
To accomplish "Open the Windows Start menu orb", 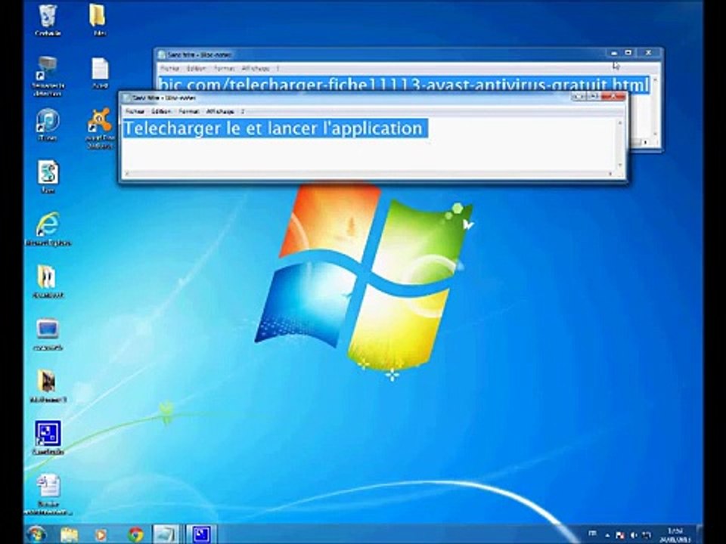I will 36,534.
